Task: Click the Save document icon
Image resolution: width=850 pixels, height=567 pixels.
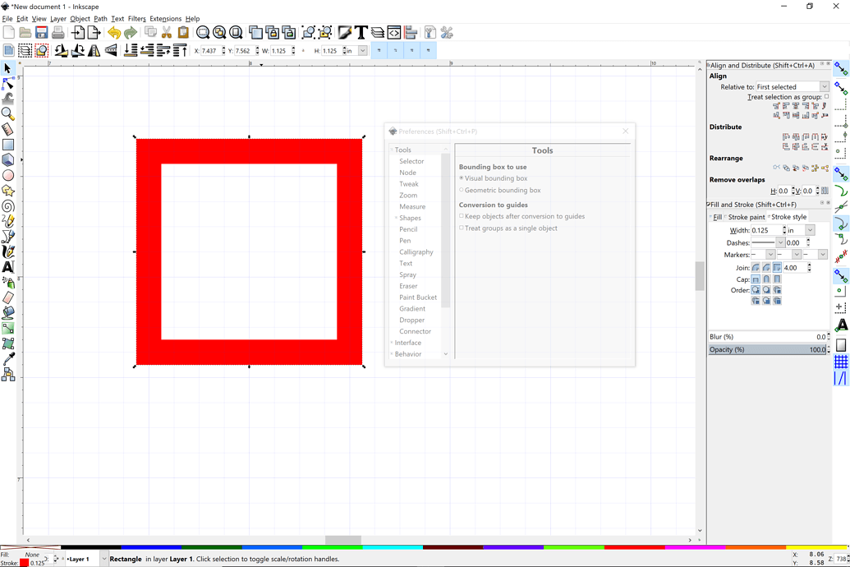Action: (42, 33)
